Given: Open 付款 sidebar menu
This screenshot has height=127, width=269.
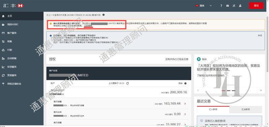Looking at the screenshot, I should point(22,50).
